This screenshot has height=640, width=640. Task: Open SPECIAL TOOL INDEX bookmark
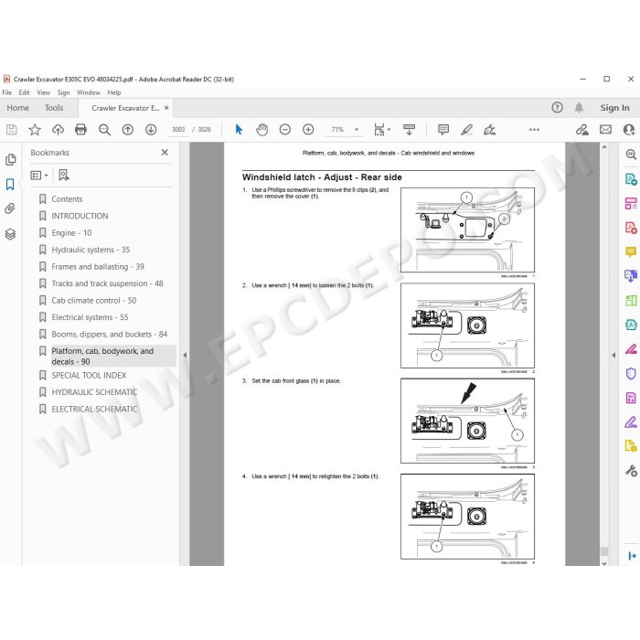(x=89, y=376)
